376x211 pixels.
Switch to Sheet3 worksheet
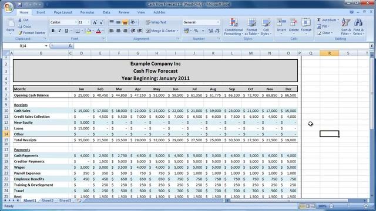tap(65, 200)
